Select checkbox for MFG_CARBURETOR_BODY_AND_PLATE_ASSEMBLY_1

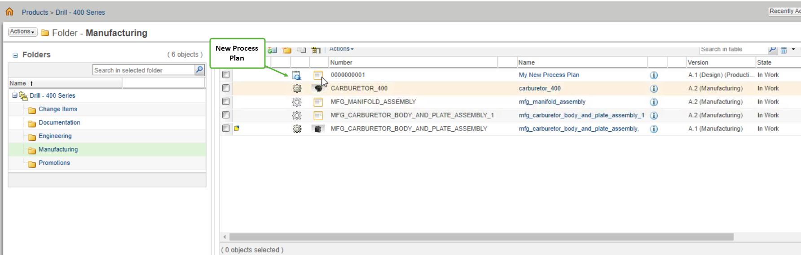[x=226, y=115]
